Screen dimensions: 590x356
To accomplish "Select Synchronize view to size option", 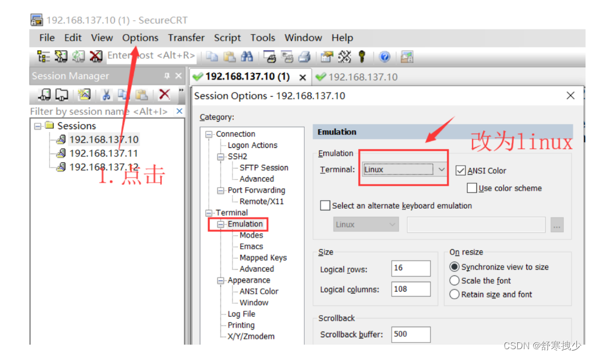I will pyautogui.click(x=454, y=267).
